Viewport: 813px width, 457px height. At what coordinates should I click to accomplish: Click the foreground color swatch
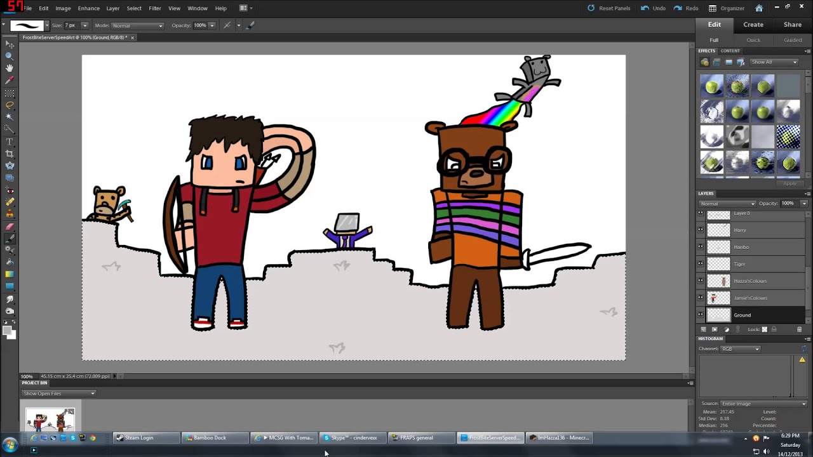(x=7, y=329)
